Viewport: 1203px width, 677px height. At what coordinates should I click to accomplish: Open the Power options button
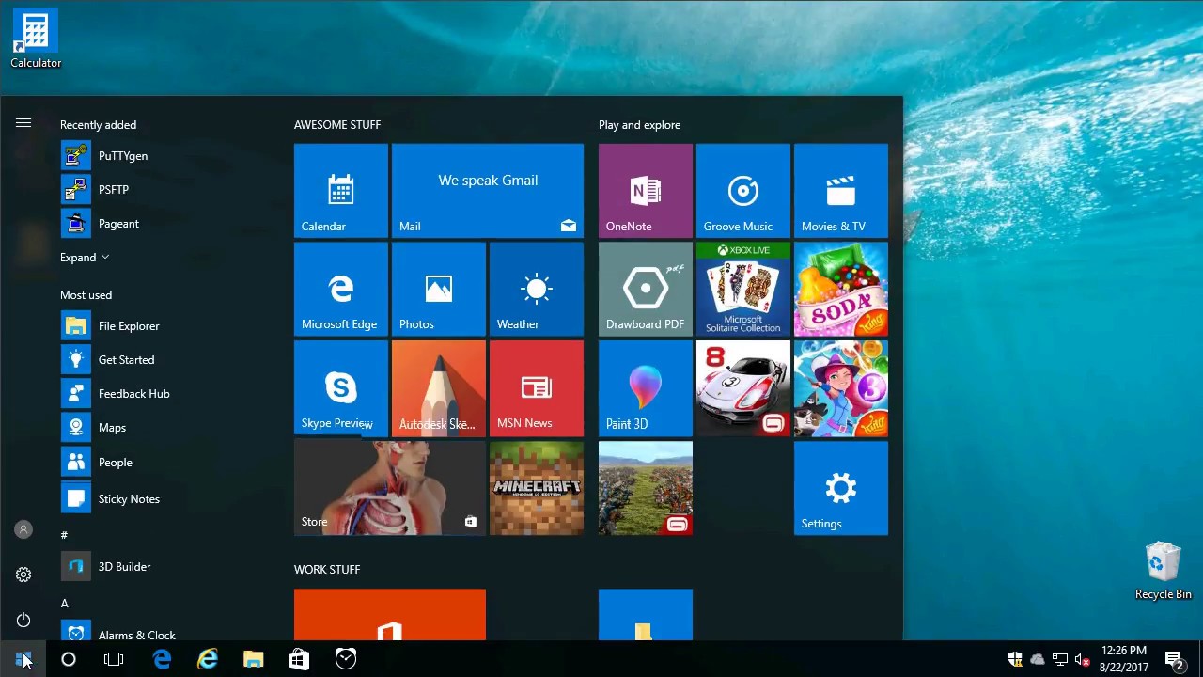tap(23, 620)
